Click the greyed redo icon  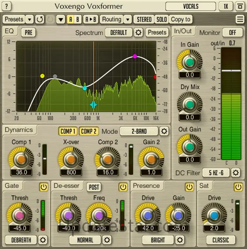coord(50,19)
